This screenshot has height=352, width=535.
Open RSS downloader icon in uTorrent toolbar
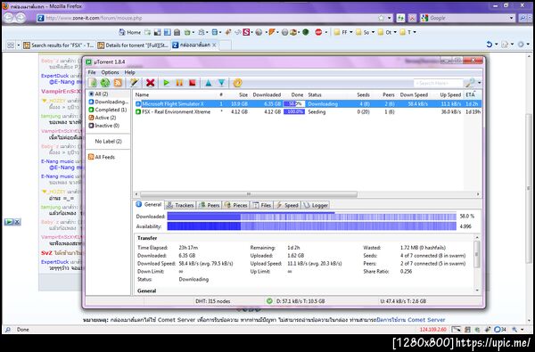click(x=118, y=83)
